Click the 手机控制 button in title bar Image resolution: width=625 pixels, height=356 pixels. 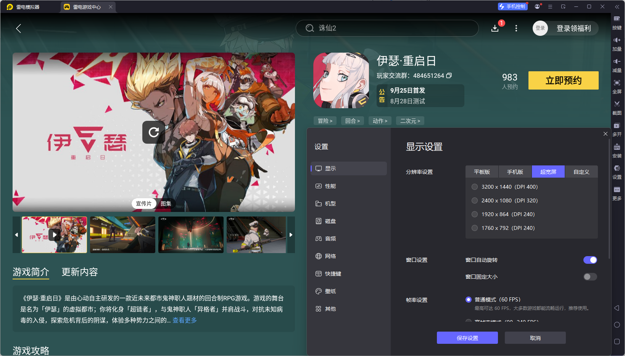(x=512, y=6)
